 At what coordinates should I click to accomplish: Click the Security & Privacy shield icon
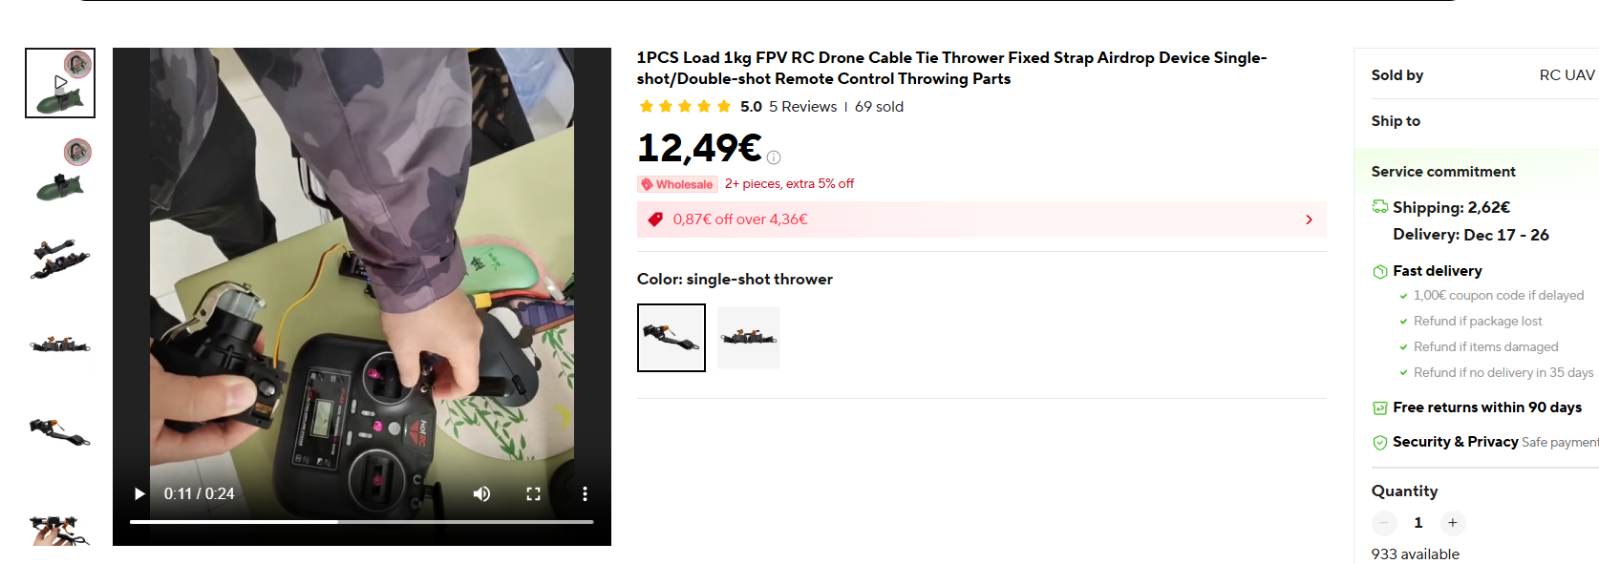click(x=1379, y=443)
